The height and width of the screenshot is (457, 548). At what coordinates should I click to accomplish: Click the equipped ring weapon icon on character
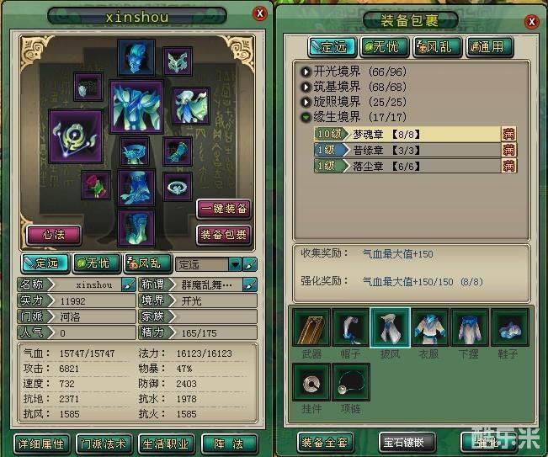coord(76,136)
